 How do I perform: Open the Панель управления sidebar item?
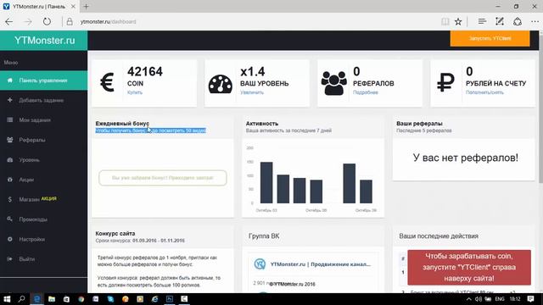point(43,80)
